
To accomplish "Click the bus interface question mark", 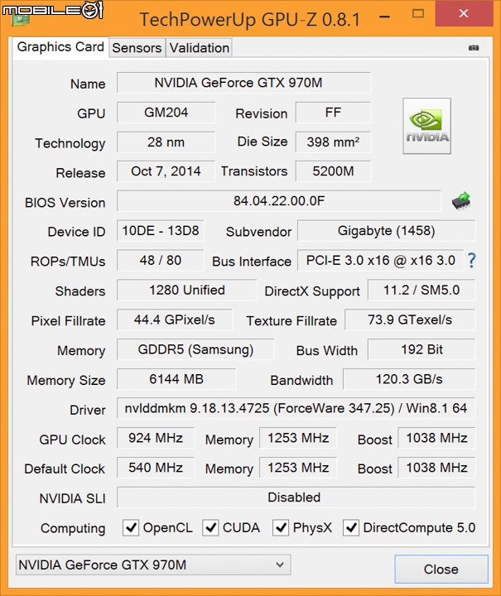I will coord(471,261).
